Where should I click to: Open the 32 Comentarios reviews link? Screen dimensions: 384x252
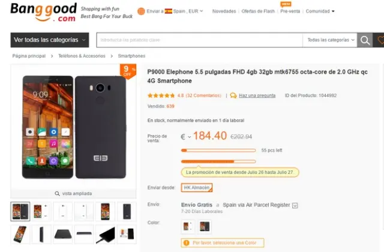pyautogui.click(x=205, y=95)
